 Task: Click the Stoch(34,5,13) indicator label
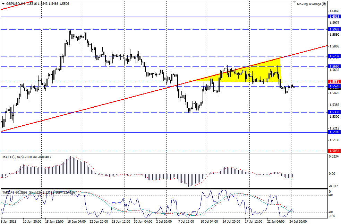click(x=39, y=192)
